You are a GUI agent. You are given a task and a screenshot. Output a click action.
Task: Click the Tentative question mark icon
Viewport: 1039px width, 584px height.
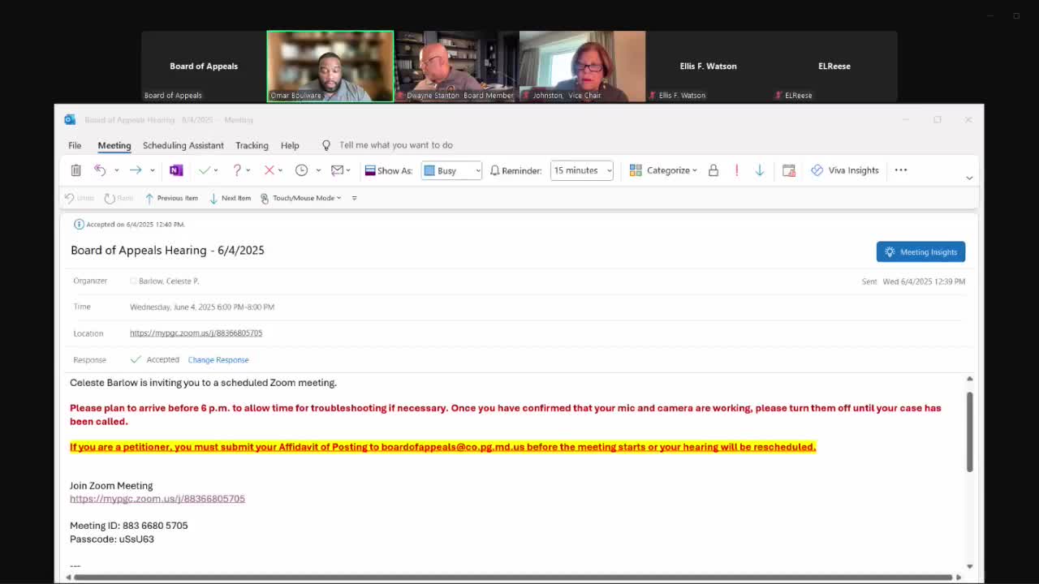(237, 170)
